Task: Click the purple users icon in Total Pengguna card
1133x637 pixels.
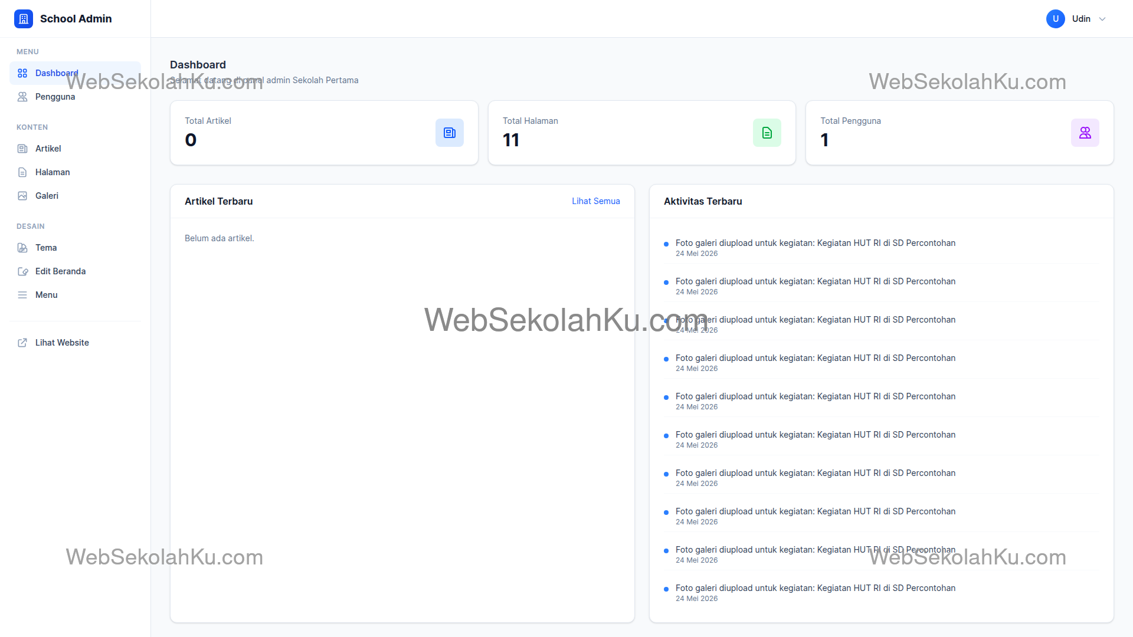Action: click(x=1085, y=133)
